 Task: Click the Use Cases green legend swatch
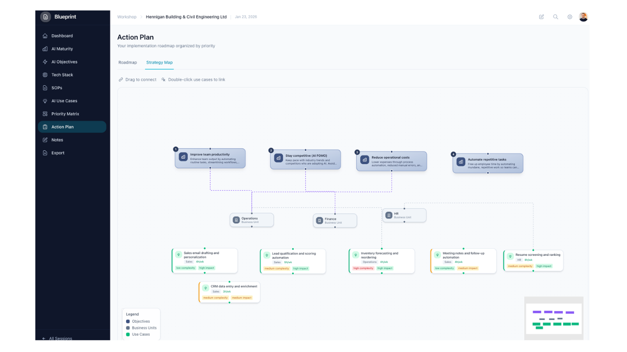click(128, 334)
